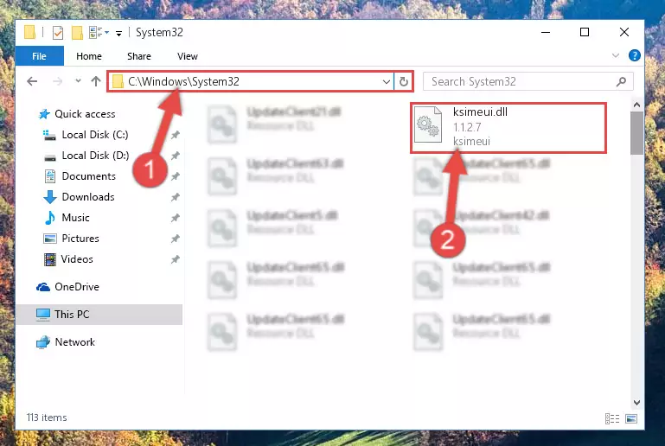Image resolution: width=665 pixels, height=446 pixels.
Task: Click the folder icon at title bar left
Action: point(29,32)
